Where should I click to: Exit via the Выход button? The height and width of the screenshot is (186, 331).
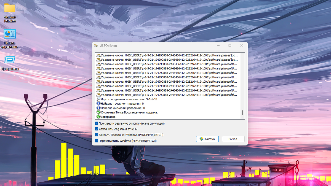233,139
